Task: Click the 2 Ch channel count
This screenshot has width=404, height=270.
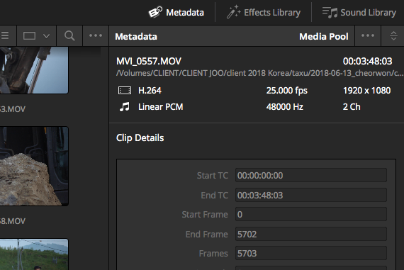Action: click(352, 107)
